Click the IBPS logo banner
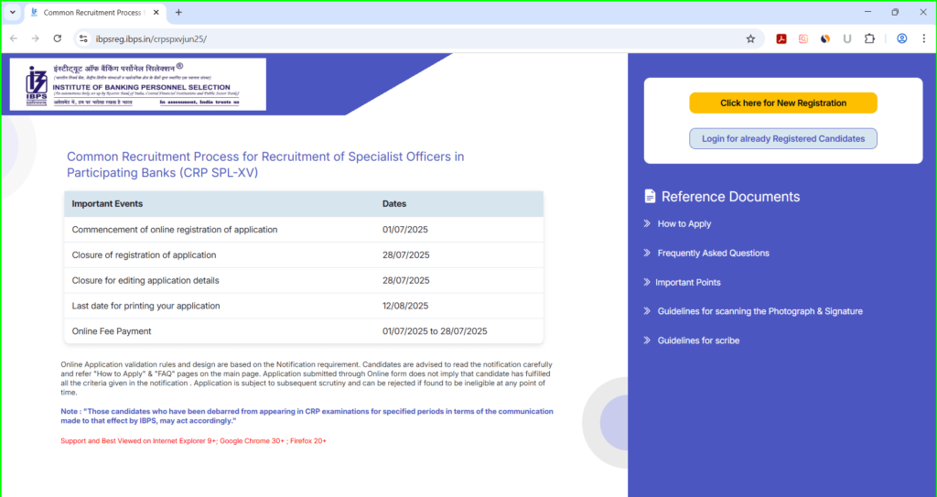Screen dimensions: 937x497 pos(138,84)
